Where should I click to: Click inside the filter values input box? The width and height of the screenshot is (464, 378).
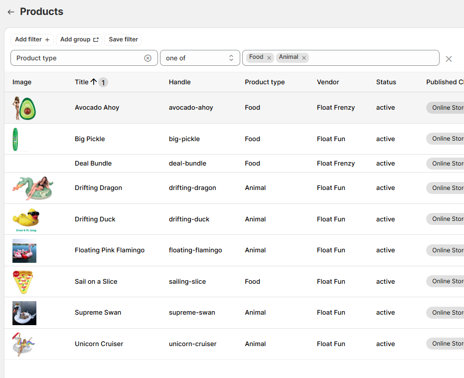[x=373, y=58]
